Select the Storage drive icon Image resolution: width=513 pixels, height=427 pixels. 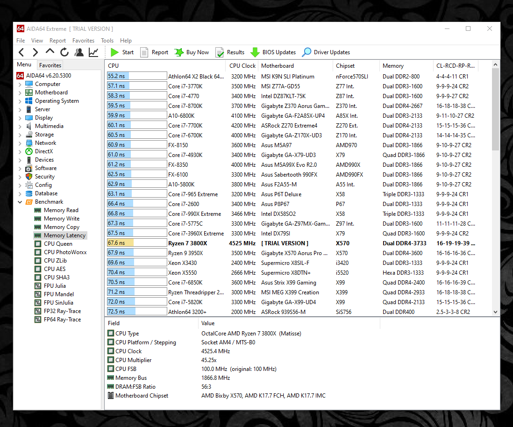29,135
